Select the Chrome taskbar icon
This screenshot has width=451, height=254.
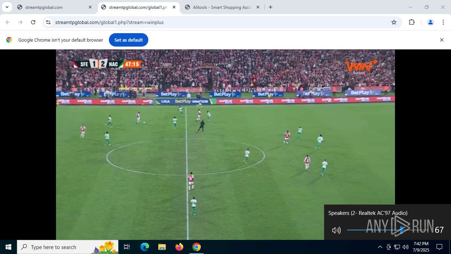click(x=197, y=247)
